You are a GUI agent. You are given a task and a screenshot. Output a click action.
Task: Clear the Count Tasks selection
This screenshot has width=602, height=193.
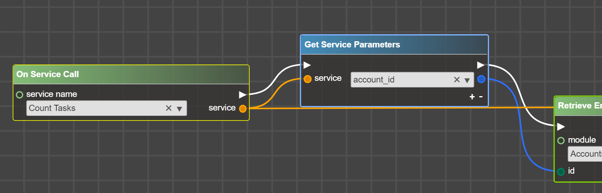(x=169, y=108)
